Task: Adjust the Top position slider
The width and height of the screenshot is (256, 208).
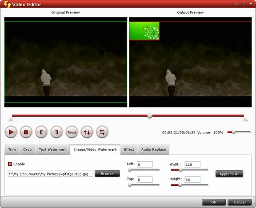Action: coord(144,185)
